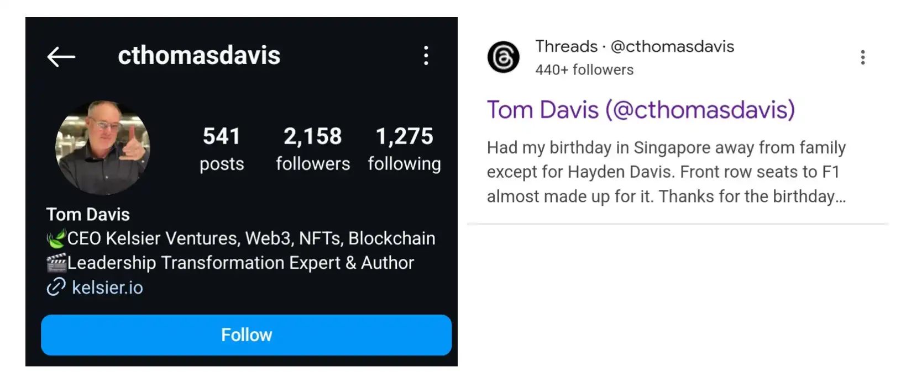Click the cthomasdavis username header
Image resolution: width=906 pixels, height=378 pixels.
click(199, 56)
